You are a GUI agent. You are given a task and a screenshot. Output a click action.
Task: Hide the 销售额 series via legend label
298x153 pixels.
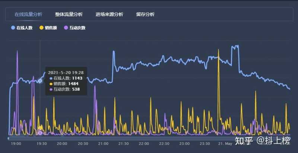point(52,28)
